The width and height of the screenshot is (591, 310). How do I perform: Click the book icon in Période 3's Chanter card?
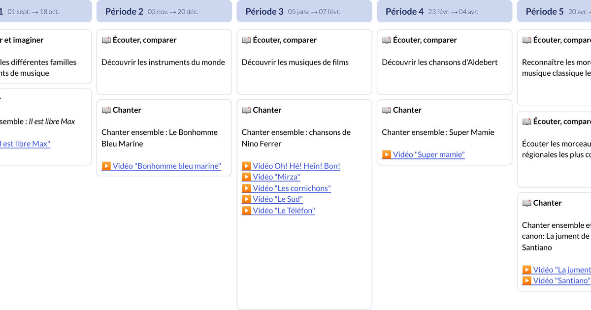(x=246, y=110)
